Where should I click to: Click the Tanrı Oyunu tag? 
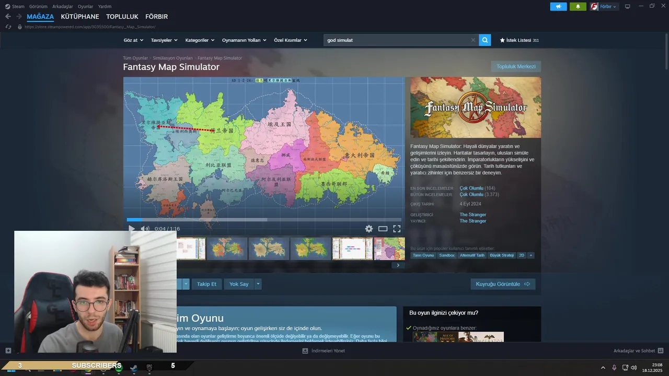(x=423, y=255)
